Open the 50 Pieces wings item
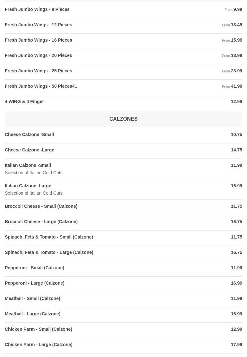This screenshot has height=357, width=247. (x=41, y=86)
